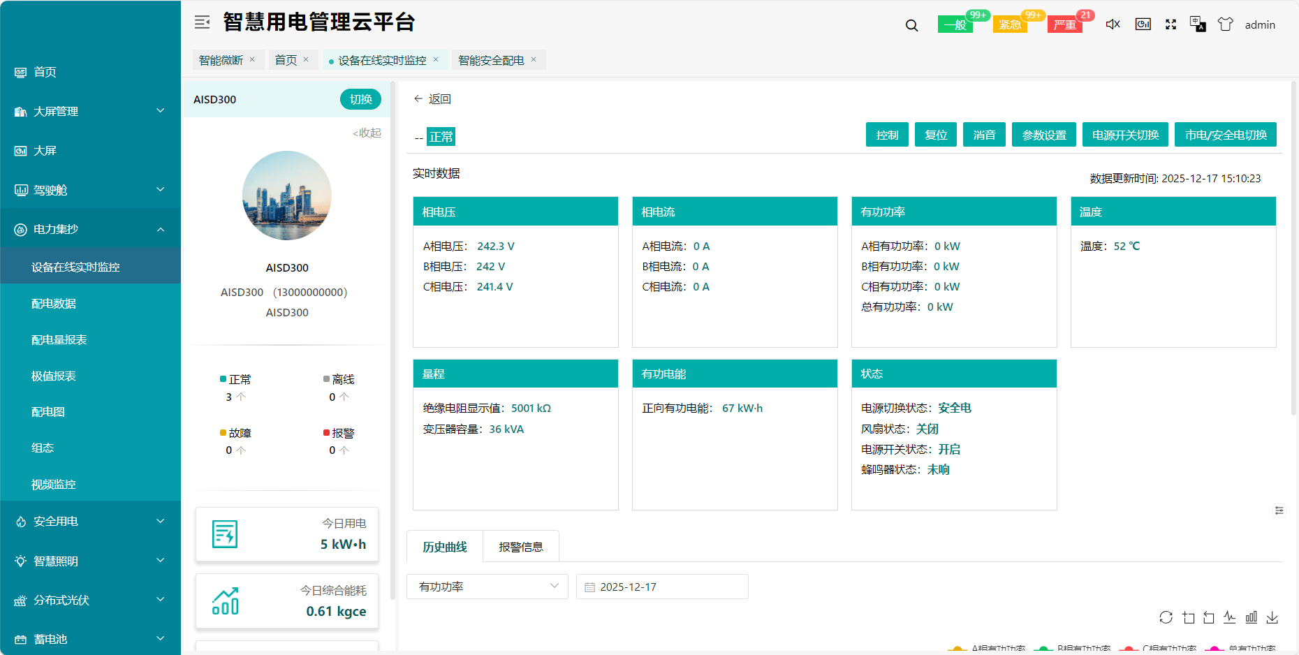Change platform theme using the shirt icon

[x=1225, y=24]
